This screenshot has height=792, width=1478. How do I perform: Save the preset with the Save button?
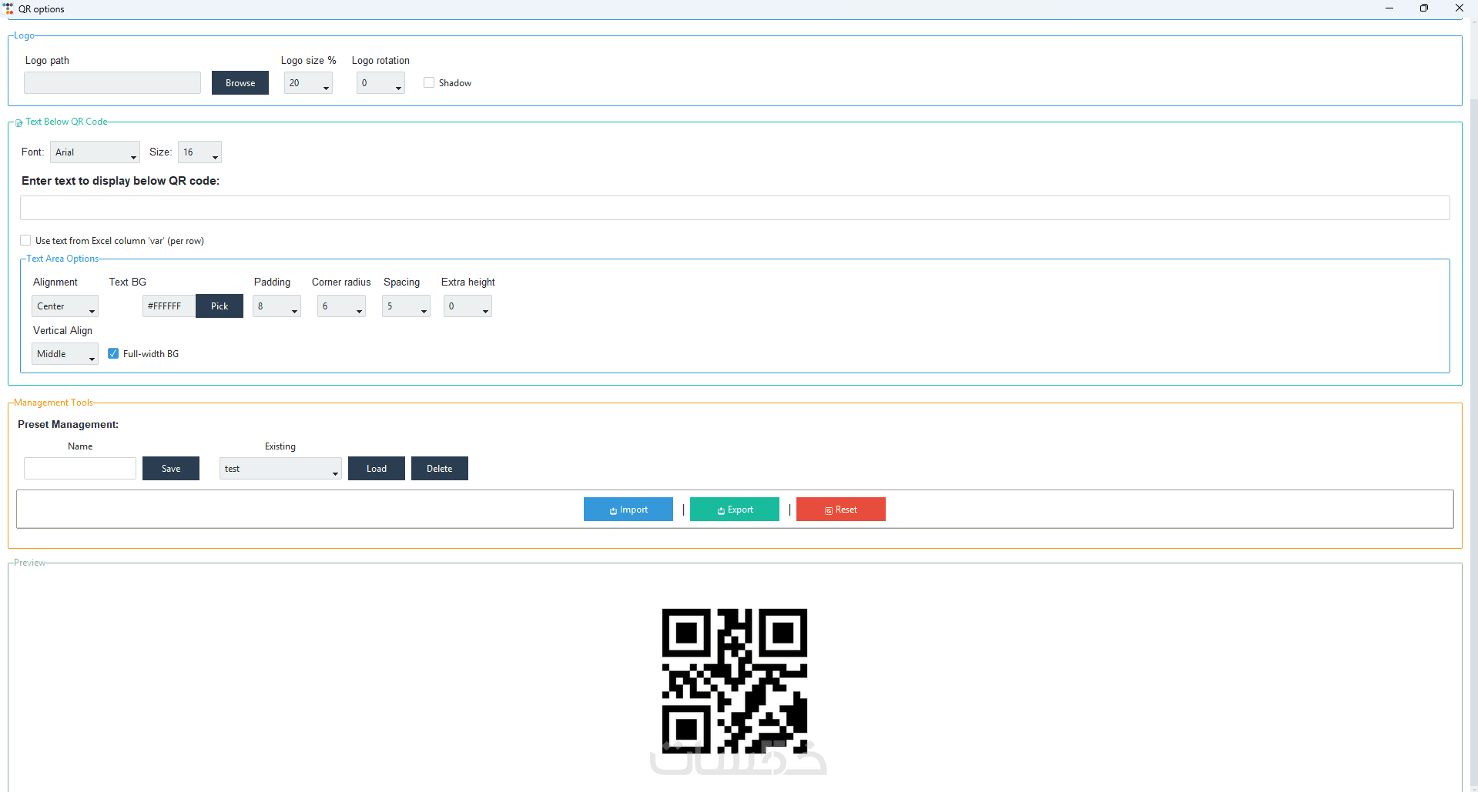click(171, 469)
